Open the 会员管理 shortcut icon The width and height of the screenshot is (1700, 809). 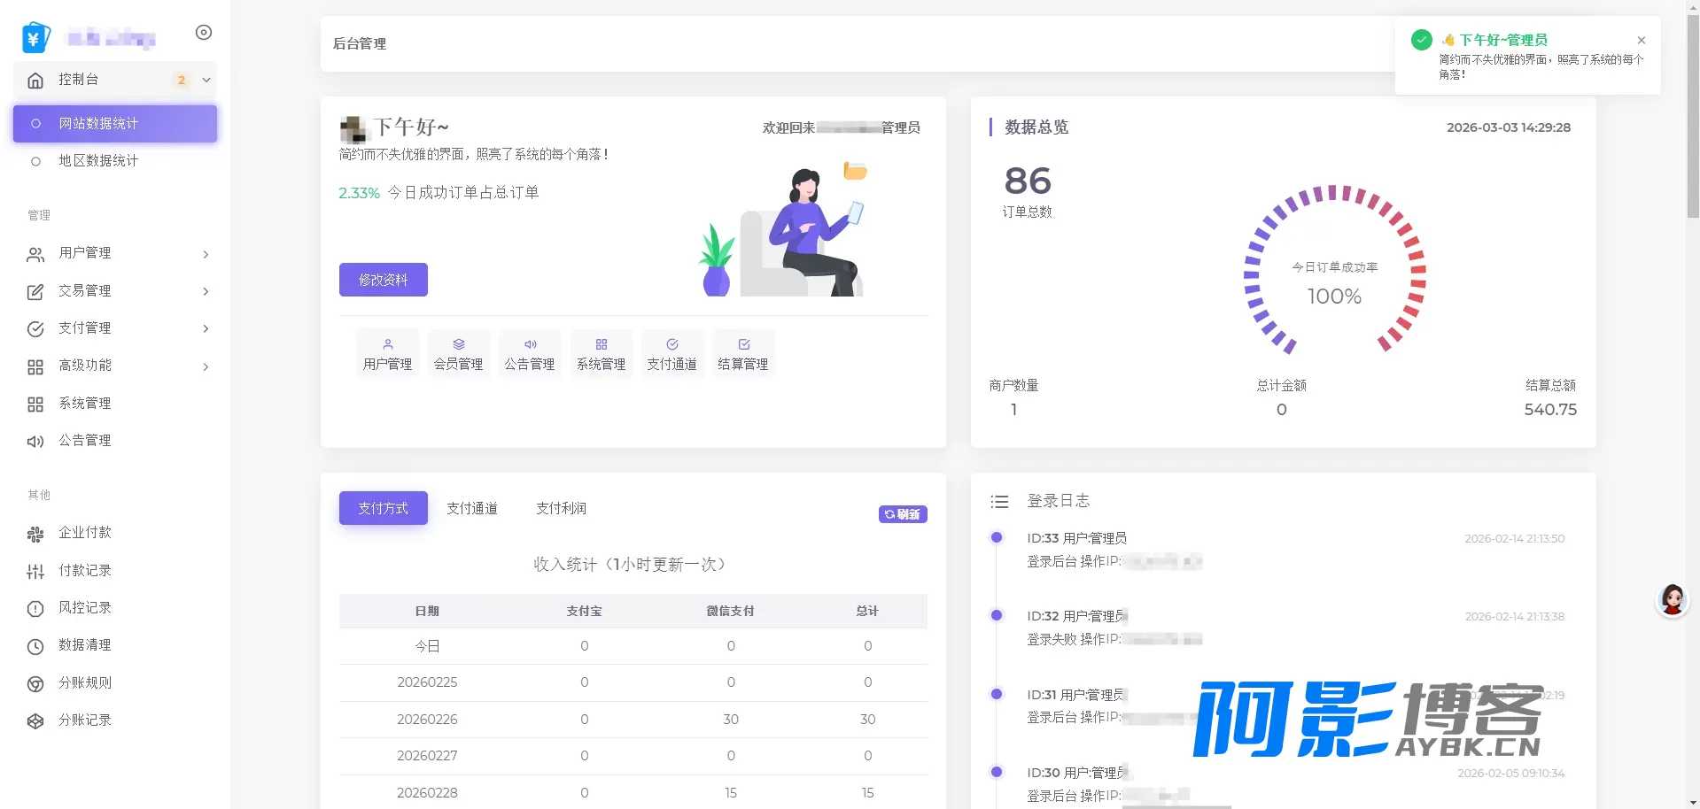pyautogui.click(x=458, y=344)
